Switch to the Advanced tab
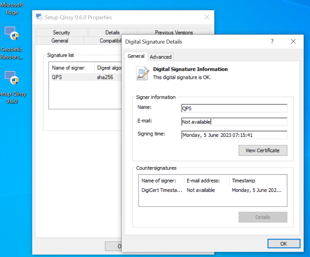310x257 pixels. (x=160, y=57)
